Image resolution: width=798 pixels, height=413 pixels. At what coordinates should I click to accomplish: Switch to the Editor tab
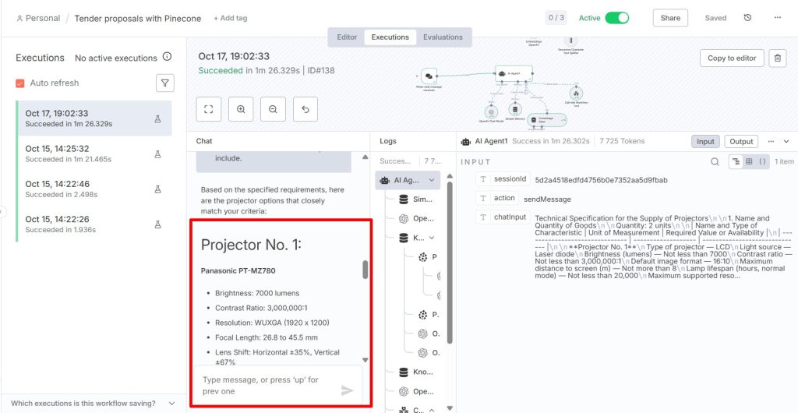[x=347, y=37]
